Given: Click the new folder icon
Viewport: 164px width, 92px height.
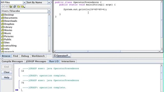Looking at the screenshot, I should pyautogui.click(x=19, y=7).
